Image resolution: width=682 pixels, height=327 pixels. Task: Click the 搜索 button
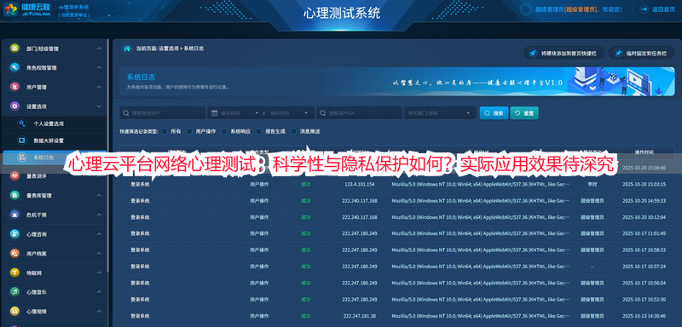[494, 113]
